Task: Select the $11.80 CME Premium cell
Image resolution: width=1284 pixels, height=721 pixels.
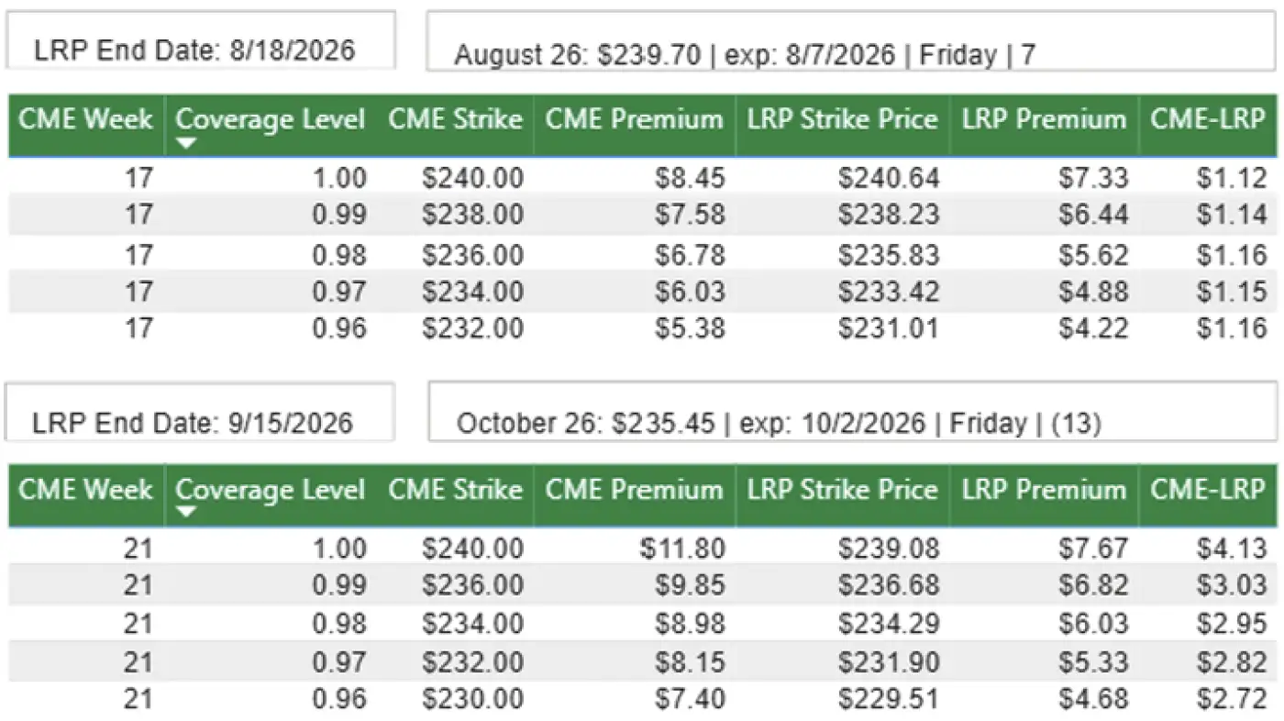Action: click(683, 549)
